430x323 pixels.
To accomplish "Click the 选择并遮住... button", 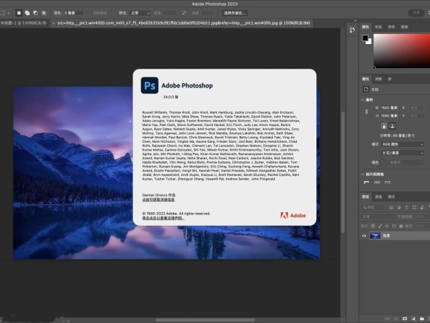I will [235, 13].
